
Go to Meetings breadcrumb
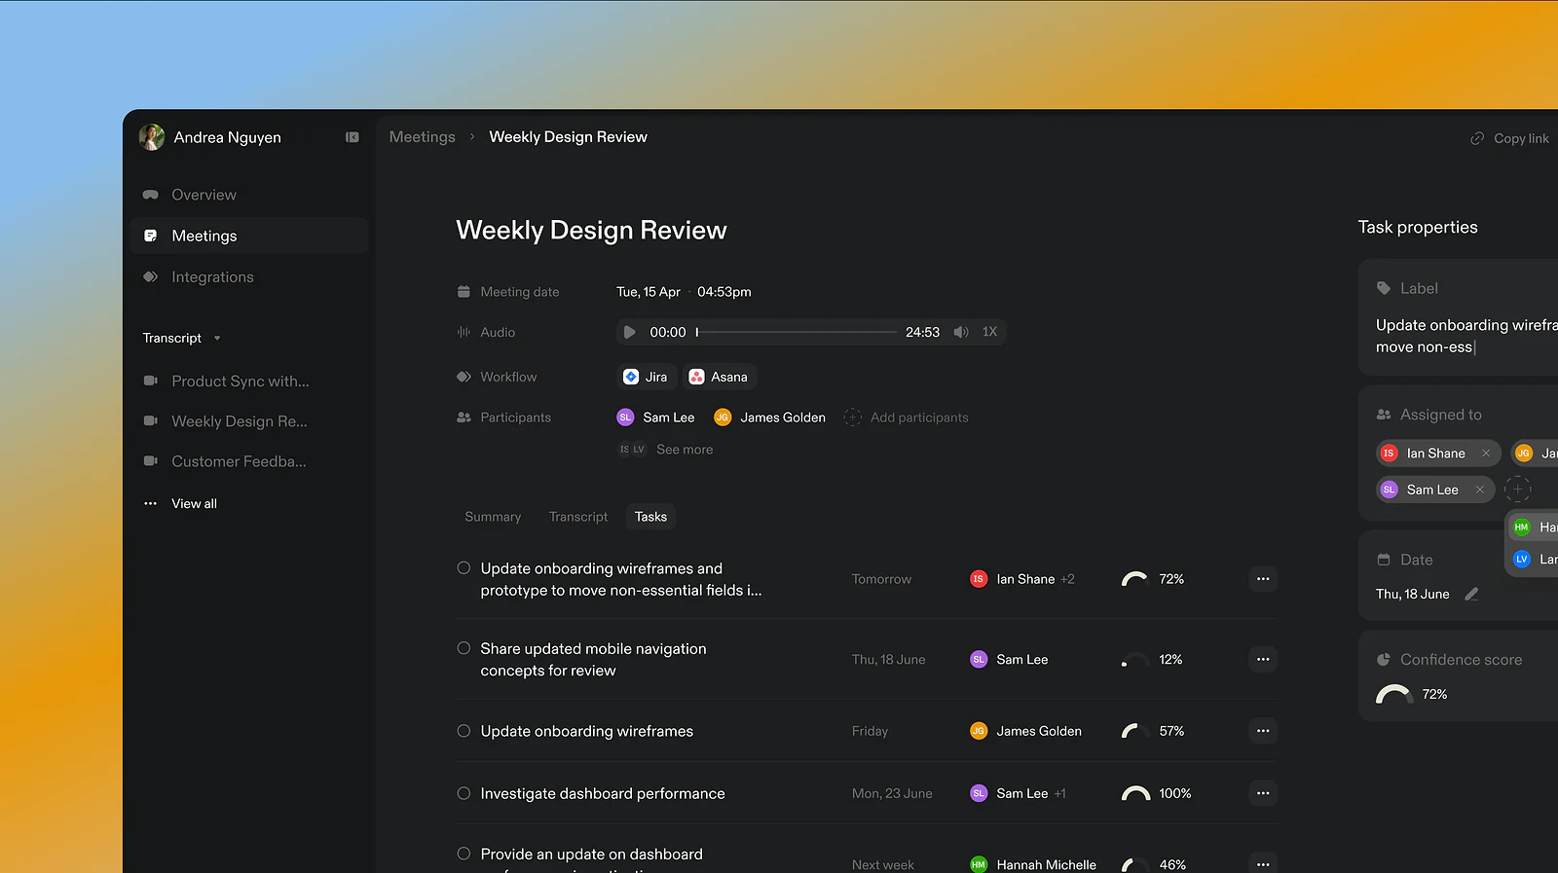click(423, 137)
